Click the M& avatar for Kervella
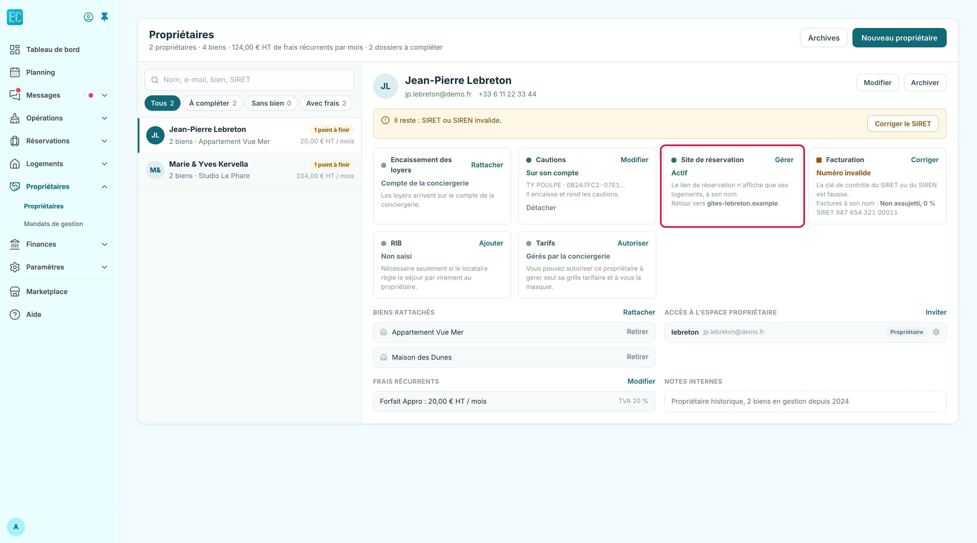Screen dimensions: 977x543 point(155,170)
